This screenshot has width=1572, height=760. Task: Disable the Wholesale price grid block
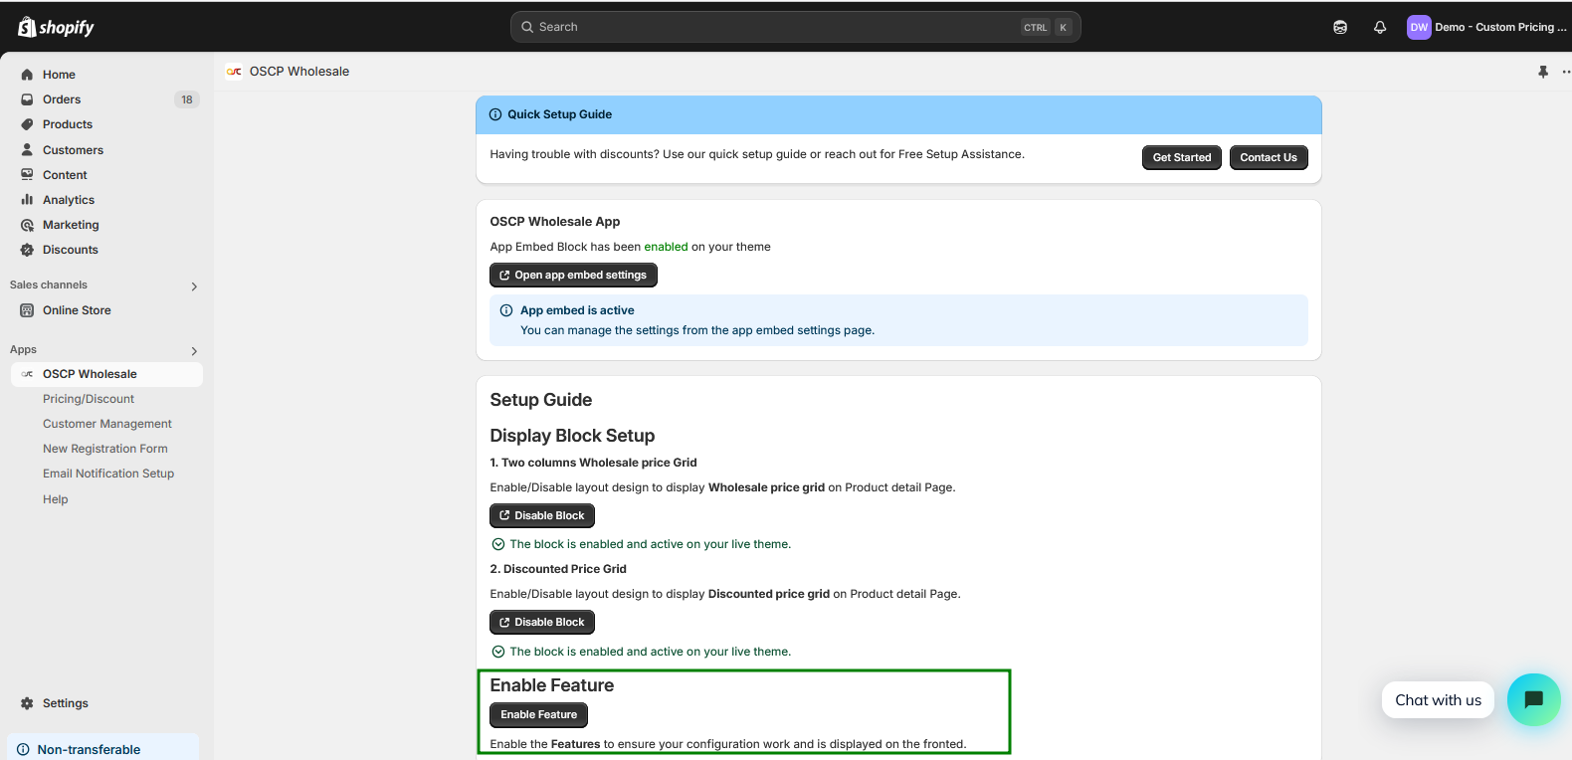pos(541,515)
